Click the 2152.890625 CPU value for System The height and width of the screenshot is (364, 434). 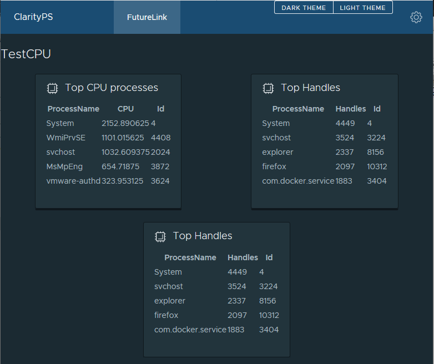(125, 123)
